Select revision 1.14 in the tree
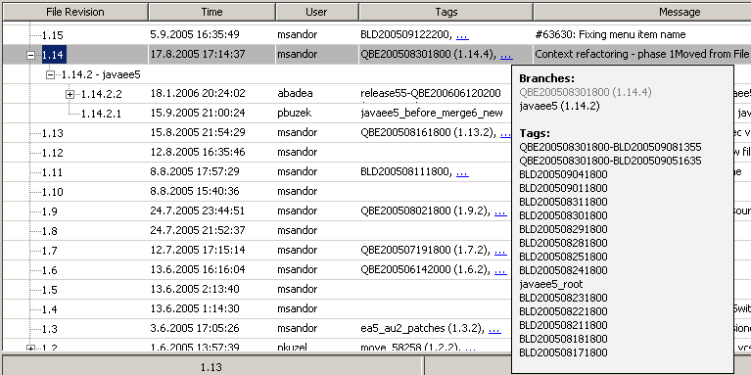This screenshot has width=751, height=375. (53, 55)
